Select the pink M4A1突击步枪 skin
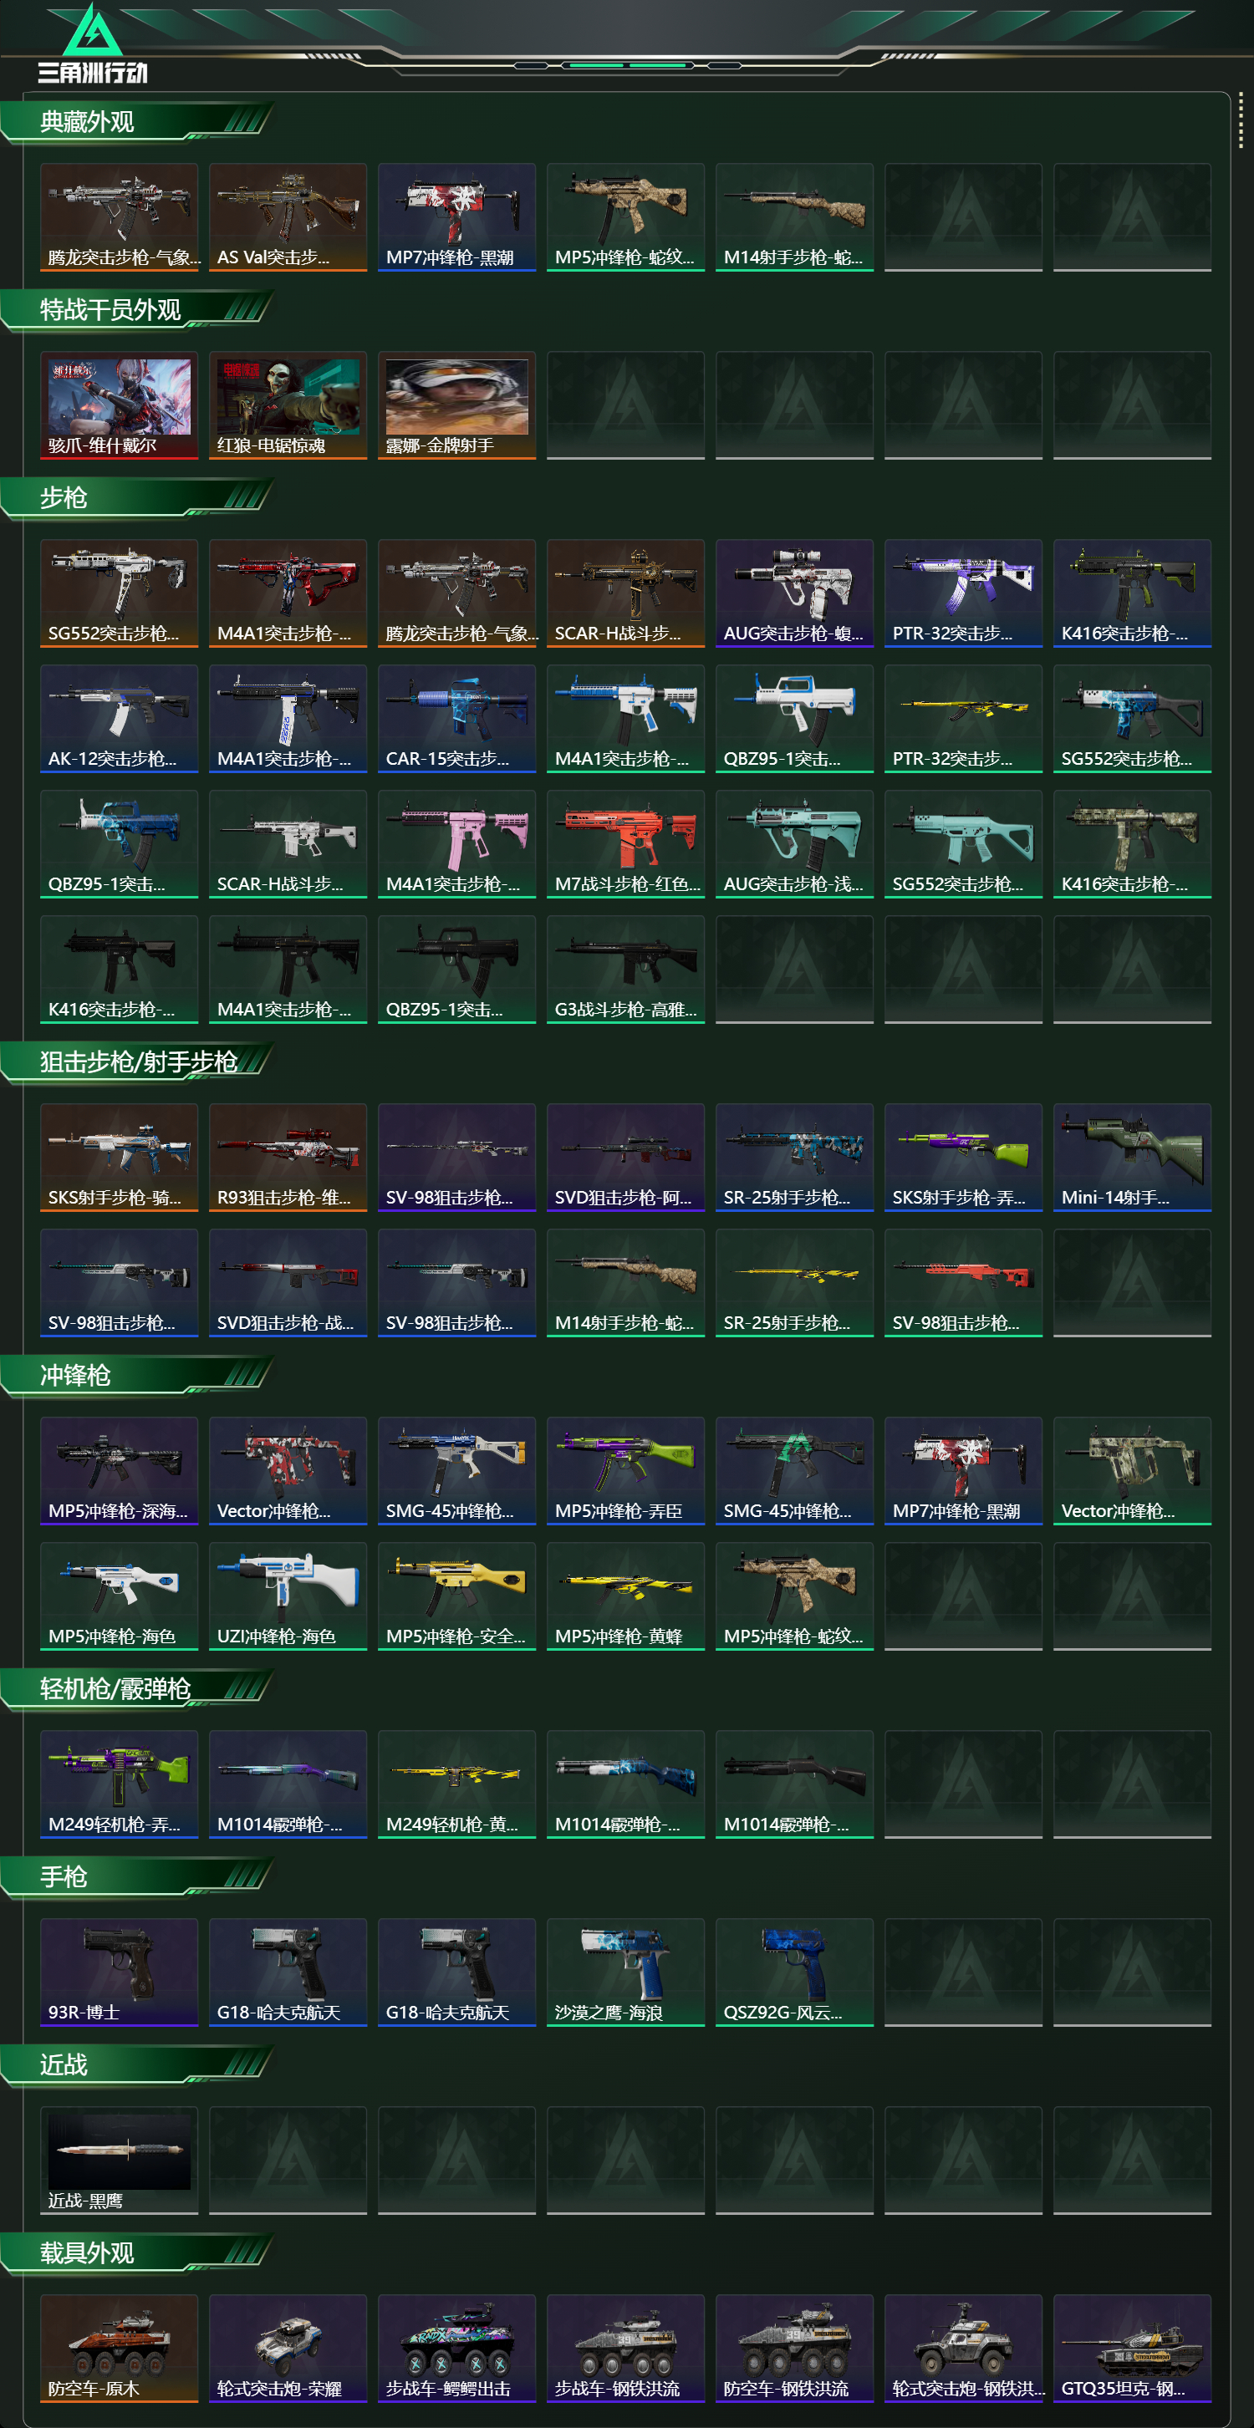This screenshot has width=1254, height=2428. tap(456, 844)
